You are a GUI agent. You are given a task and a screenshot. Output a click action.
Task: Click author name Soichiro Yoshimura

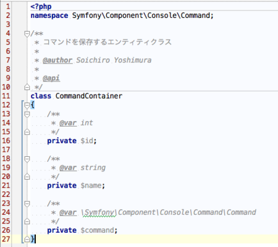pos(114,61)
